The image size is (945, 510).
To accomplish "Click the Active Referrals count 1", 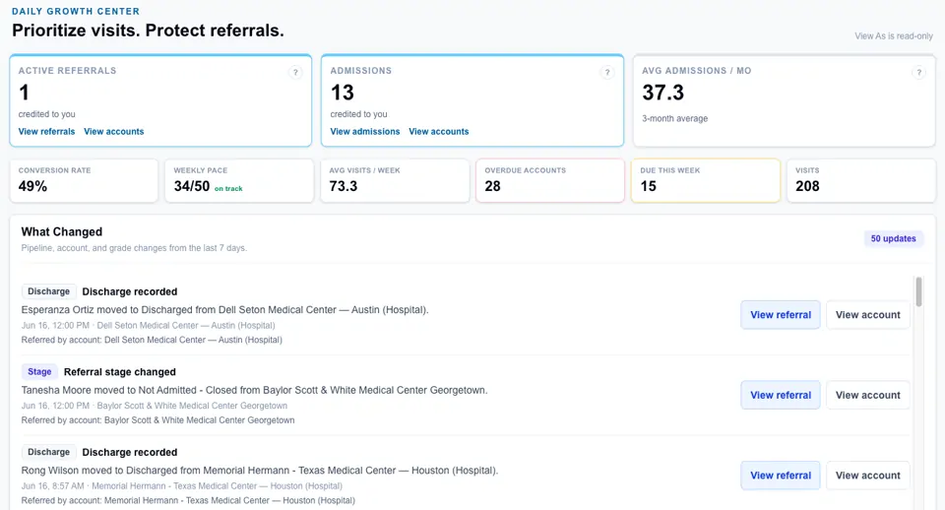I will tap(24, 93).
